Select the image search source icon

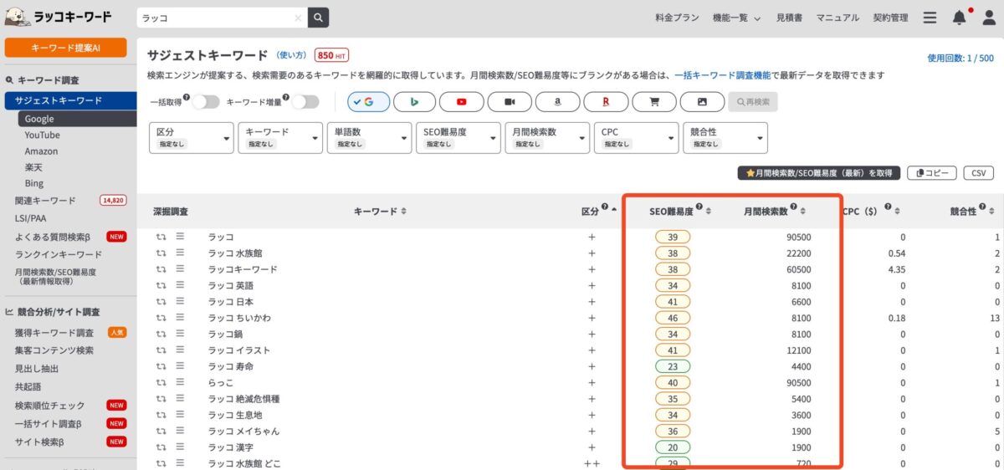[702, 102]
